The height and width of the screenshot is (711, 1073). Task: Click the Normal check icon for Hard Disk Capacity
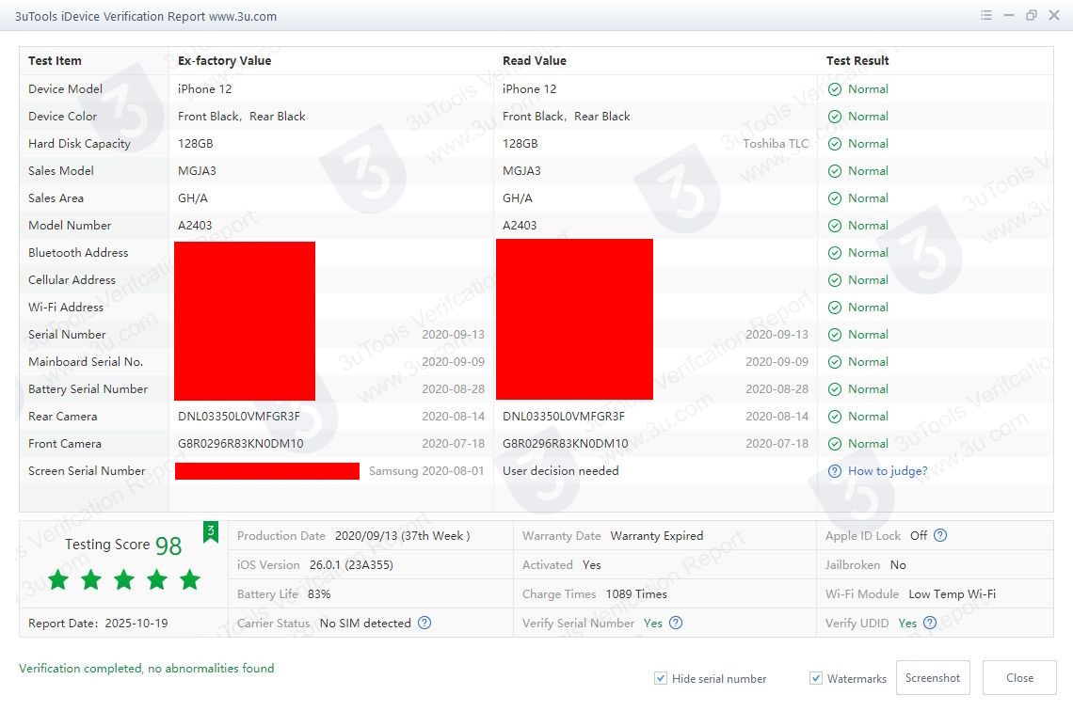click(x=835, y=144)
